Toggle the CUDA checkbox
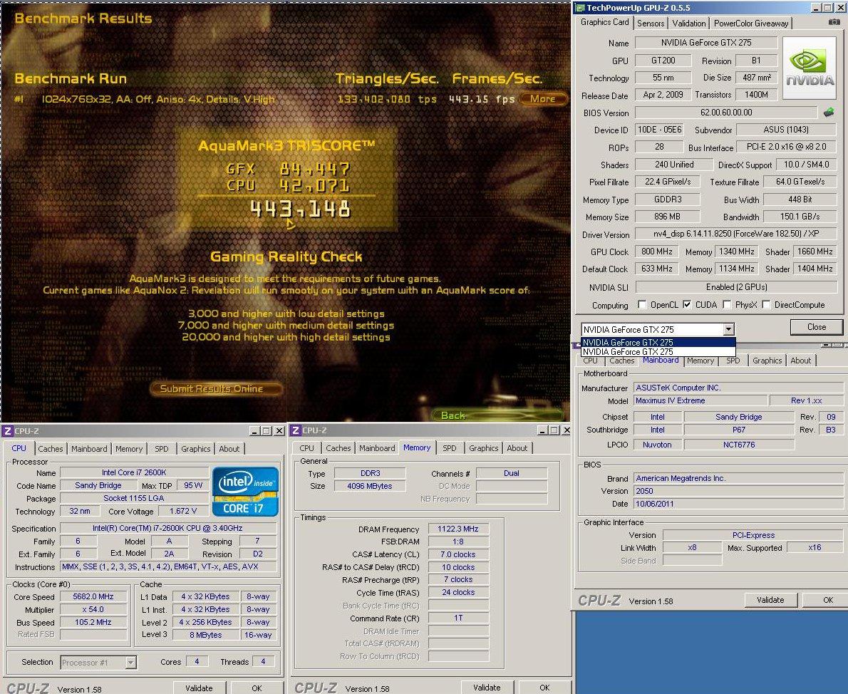The height and width of the screenshot is (694, 848). (687, 304)
